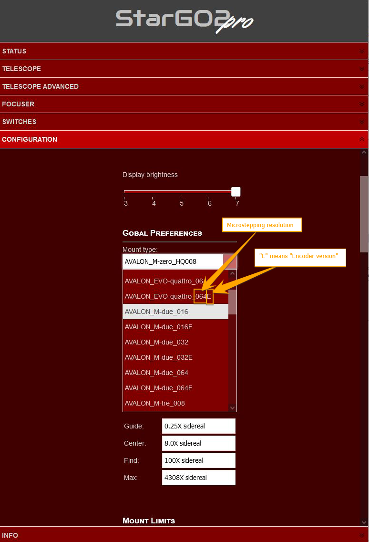
Task: Click the StarGO2 pro logo
Action: 184,21
